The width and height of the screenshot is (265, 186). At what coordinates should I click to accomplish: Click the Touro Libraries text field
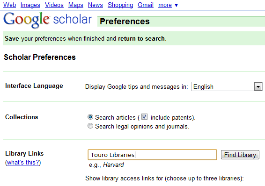coord(152,155)
